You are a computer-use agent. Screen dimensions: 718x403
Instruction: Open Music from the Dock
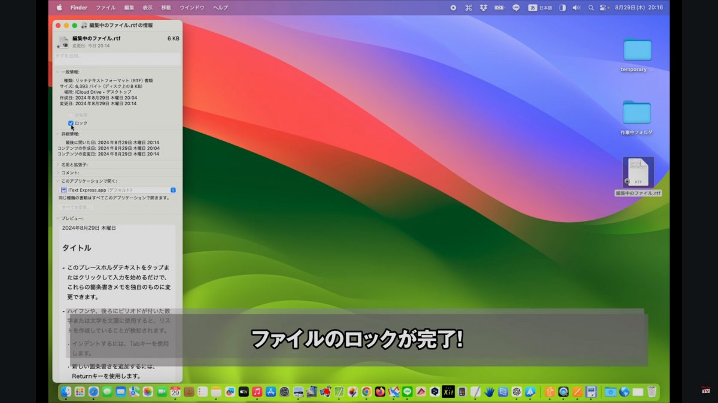257,392
